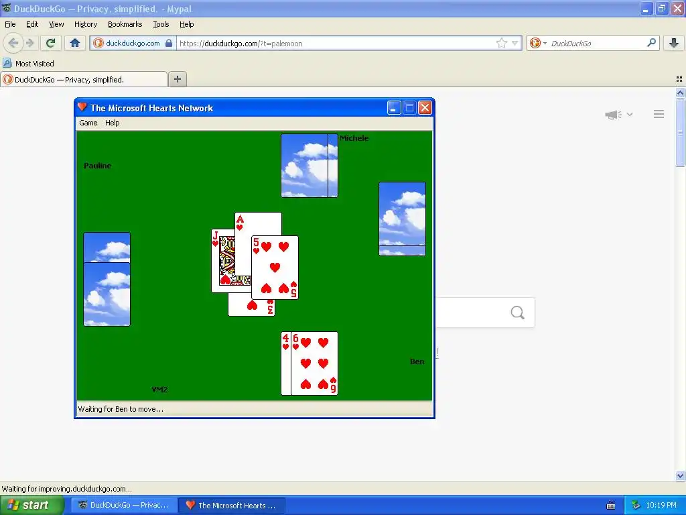Minimize the Hearts Network window
The height and width of the screenshot is (515, 686).
(394, 108)
